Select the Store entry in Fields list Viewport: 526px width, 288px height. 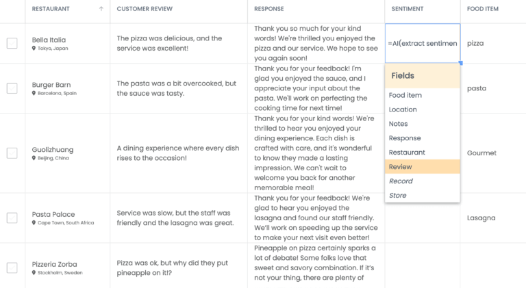(423, 196)
